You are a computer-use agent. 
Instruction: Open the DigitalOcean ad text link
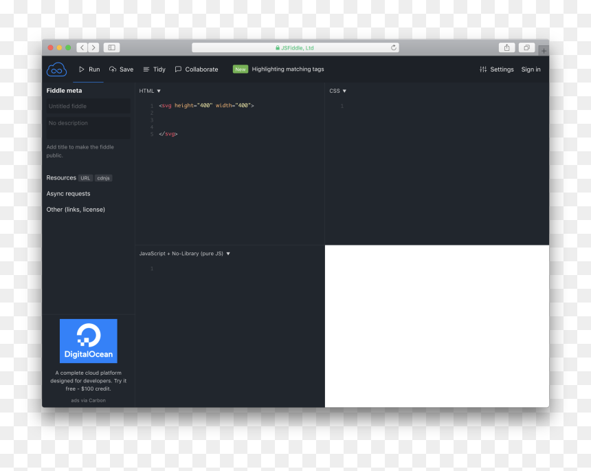89,380
